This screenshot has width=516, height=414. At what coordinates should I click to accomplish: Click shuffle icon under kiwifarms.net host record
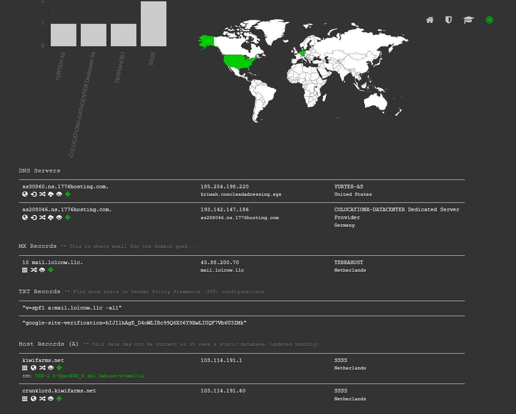pyautogui.click(x=42, y=368)
